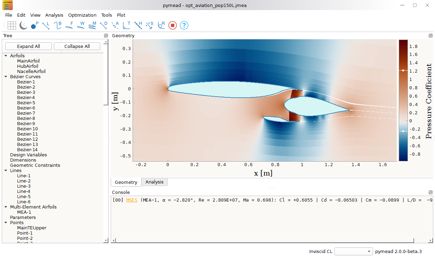Select the Distance dimension tool
This screenshot has width=435, height=261.
coord(103,25)
